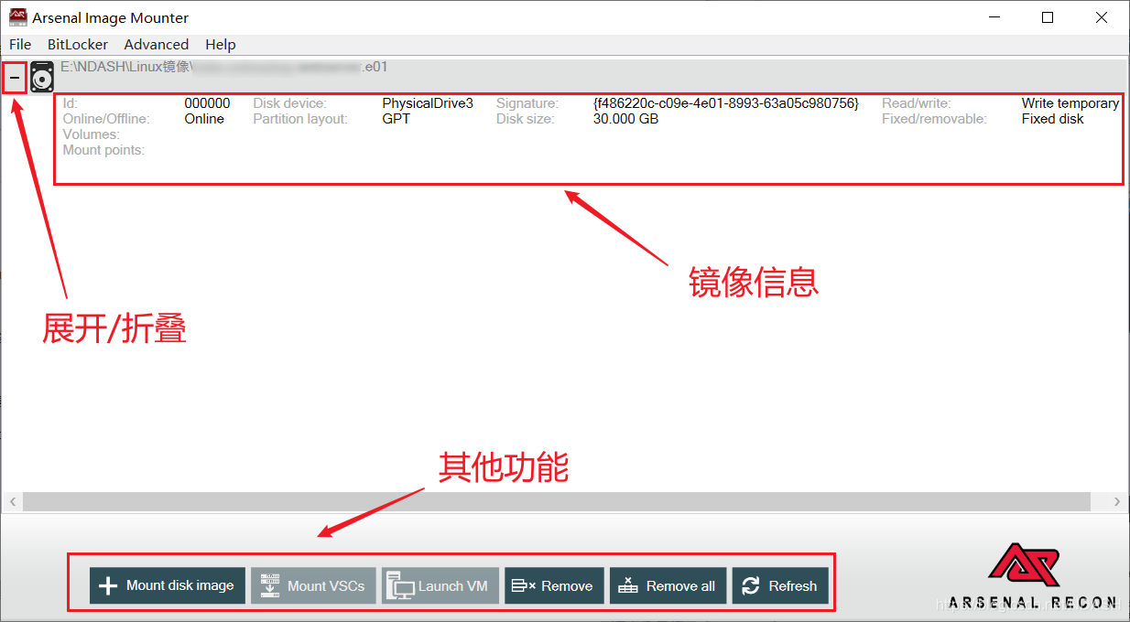Refresh the mounted disk list
Viewport: 1130px width, 622px height.
780,585
